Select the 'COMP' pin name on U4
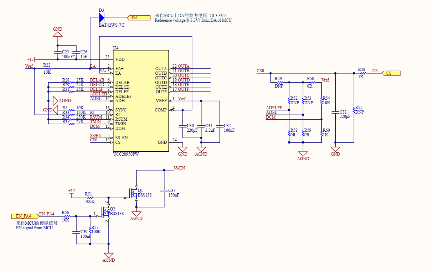 click(x=161, y=110)
